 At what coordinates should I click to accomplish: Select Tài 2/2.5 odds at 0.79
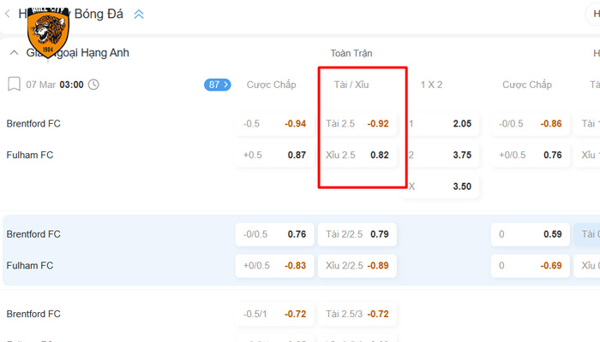coord(357,234)
